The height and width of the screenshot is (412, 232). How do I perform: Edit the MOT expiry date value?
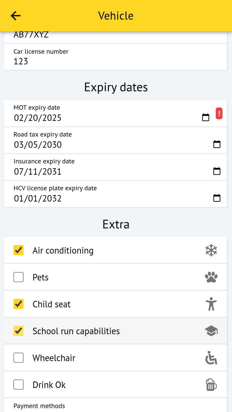point(38,118)
